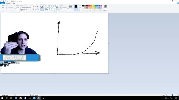
Task: Pick the curve shape
Action: pos(48,6)
